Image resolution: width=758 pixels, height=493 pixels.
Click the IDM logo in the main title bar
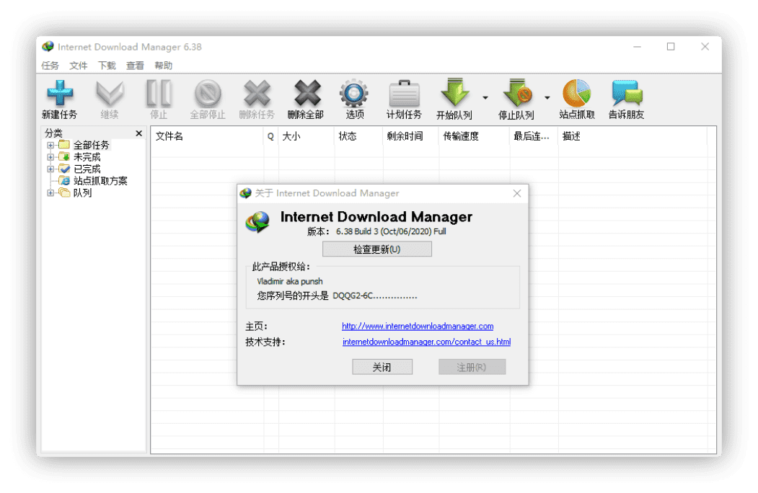point(48,46)
